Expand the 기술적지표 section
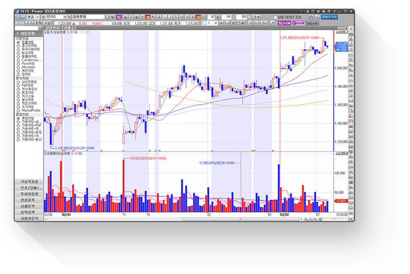 (29, 182)
